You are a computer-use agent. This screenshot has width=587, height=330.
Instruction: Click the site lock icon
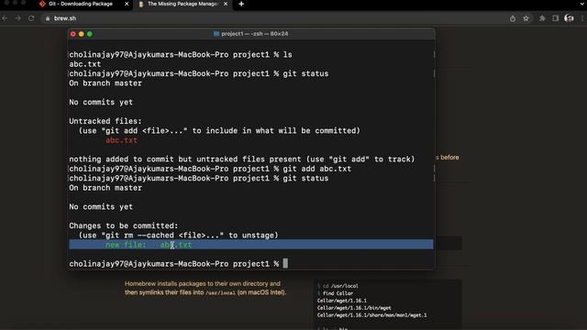coord(48,18)
